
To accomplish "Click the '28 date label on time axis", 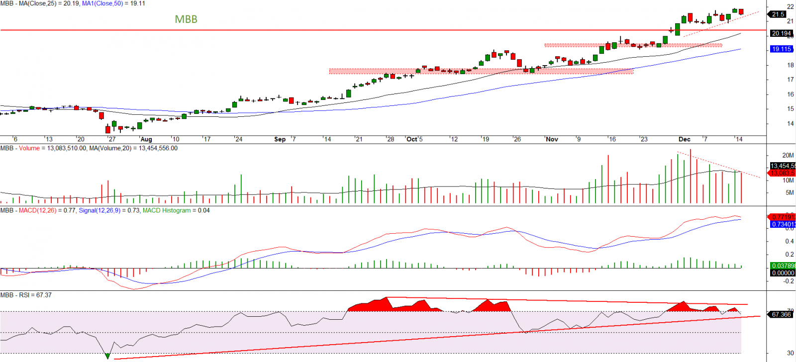I will point(390,139).
